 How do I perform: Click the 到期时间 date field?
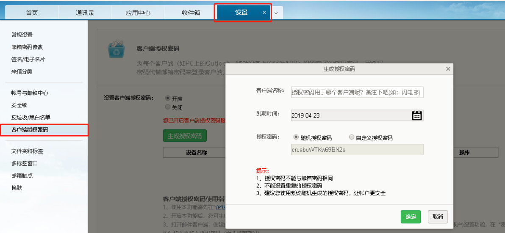(350, 115)
